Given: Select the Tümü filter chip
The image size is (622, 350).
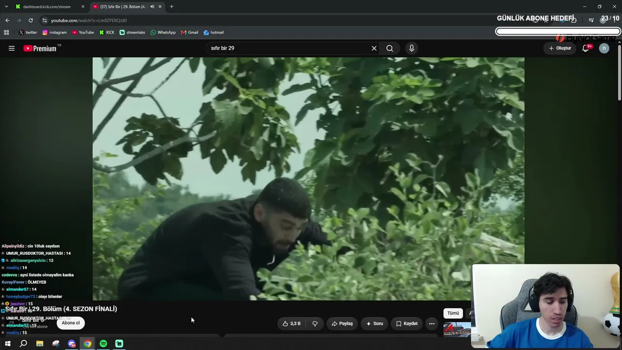Looking at the screenshot, I should (453, 313).
